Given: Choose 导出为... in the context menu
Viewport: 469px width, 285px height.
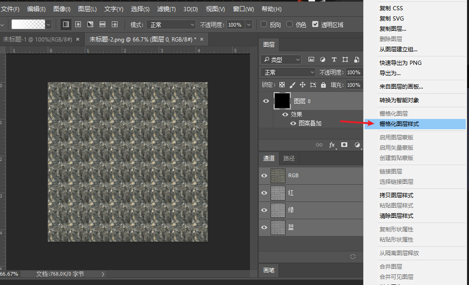Looking at the screenshot, I should [x=415, y=73].
